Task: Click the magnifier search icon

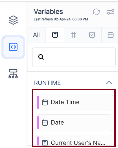Action: click(x=41, y=57)
